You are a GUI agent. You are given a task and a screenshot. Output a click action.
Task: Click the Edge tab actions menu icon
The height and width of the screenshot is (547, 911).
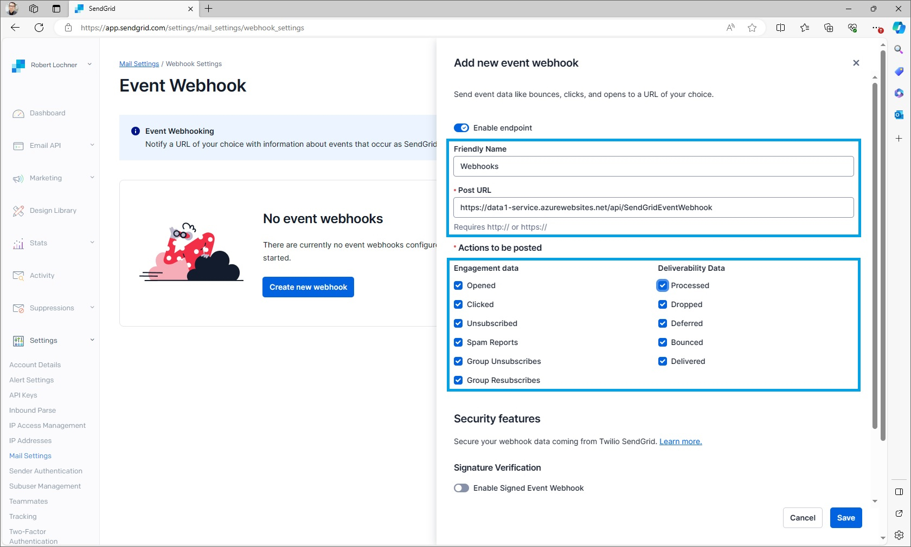pos(56,9)
